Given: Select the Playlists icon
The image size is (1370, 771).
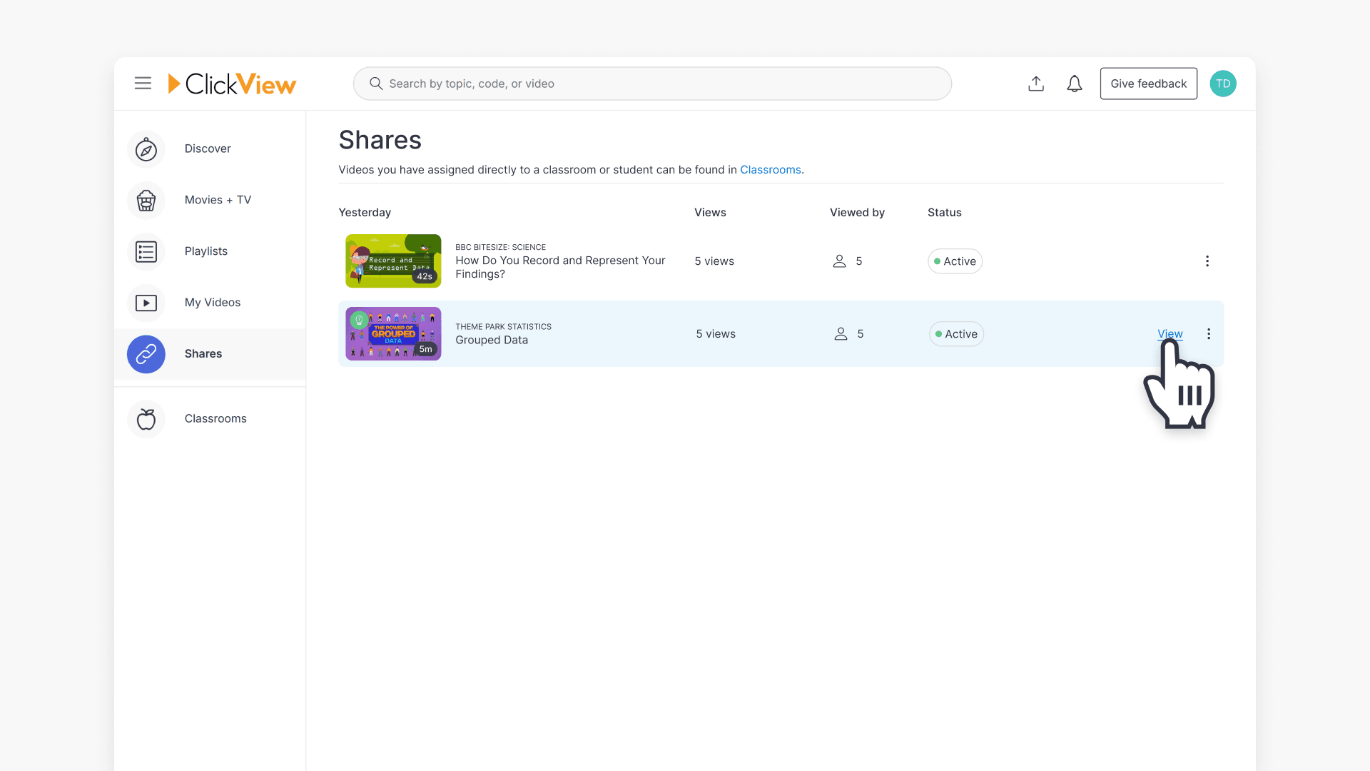Looking at the screenshot, I should coord(146,252).
